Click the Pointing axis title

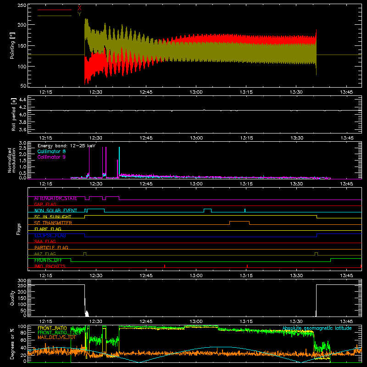pyautogui.click(x=12, y=45)
